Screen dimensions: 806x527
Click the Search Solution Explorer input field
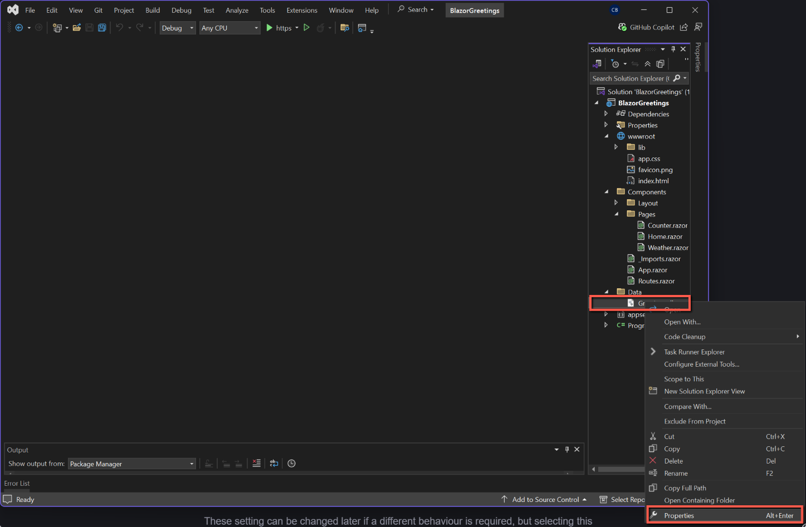point(629,78)
